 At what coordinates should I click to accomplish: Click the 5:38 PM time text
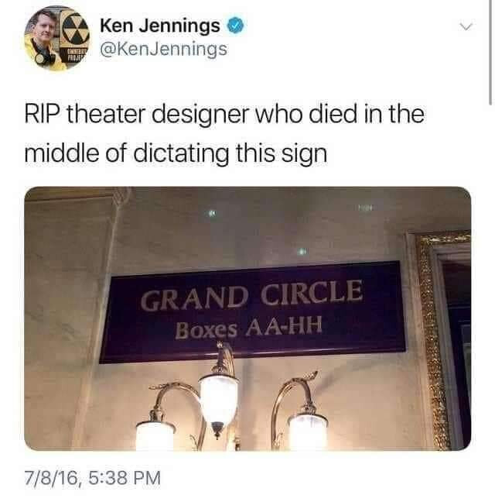(125, 478)
